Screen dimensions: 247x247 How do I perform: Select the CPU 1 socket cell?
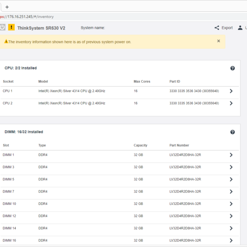[x=8, y=91]
